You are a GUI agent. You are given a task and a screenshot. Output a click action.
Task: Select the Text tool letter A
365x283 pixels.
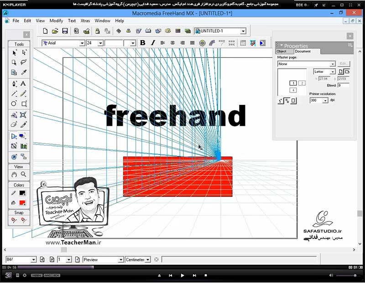pos(23,83)
